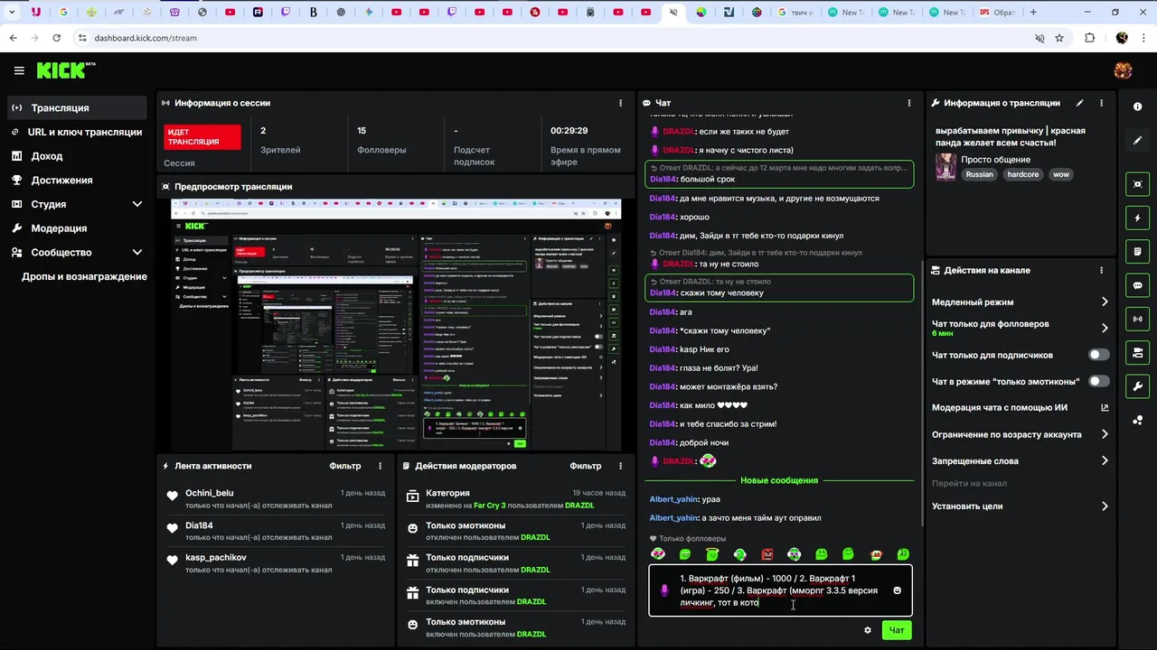
Task: Click the ИДЕТ ТРАНСЛЯЦИЯ live status badge
Action: click(x=202, y=137)
